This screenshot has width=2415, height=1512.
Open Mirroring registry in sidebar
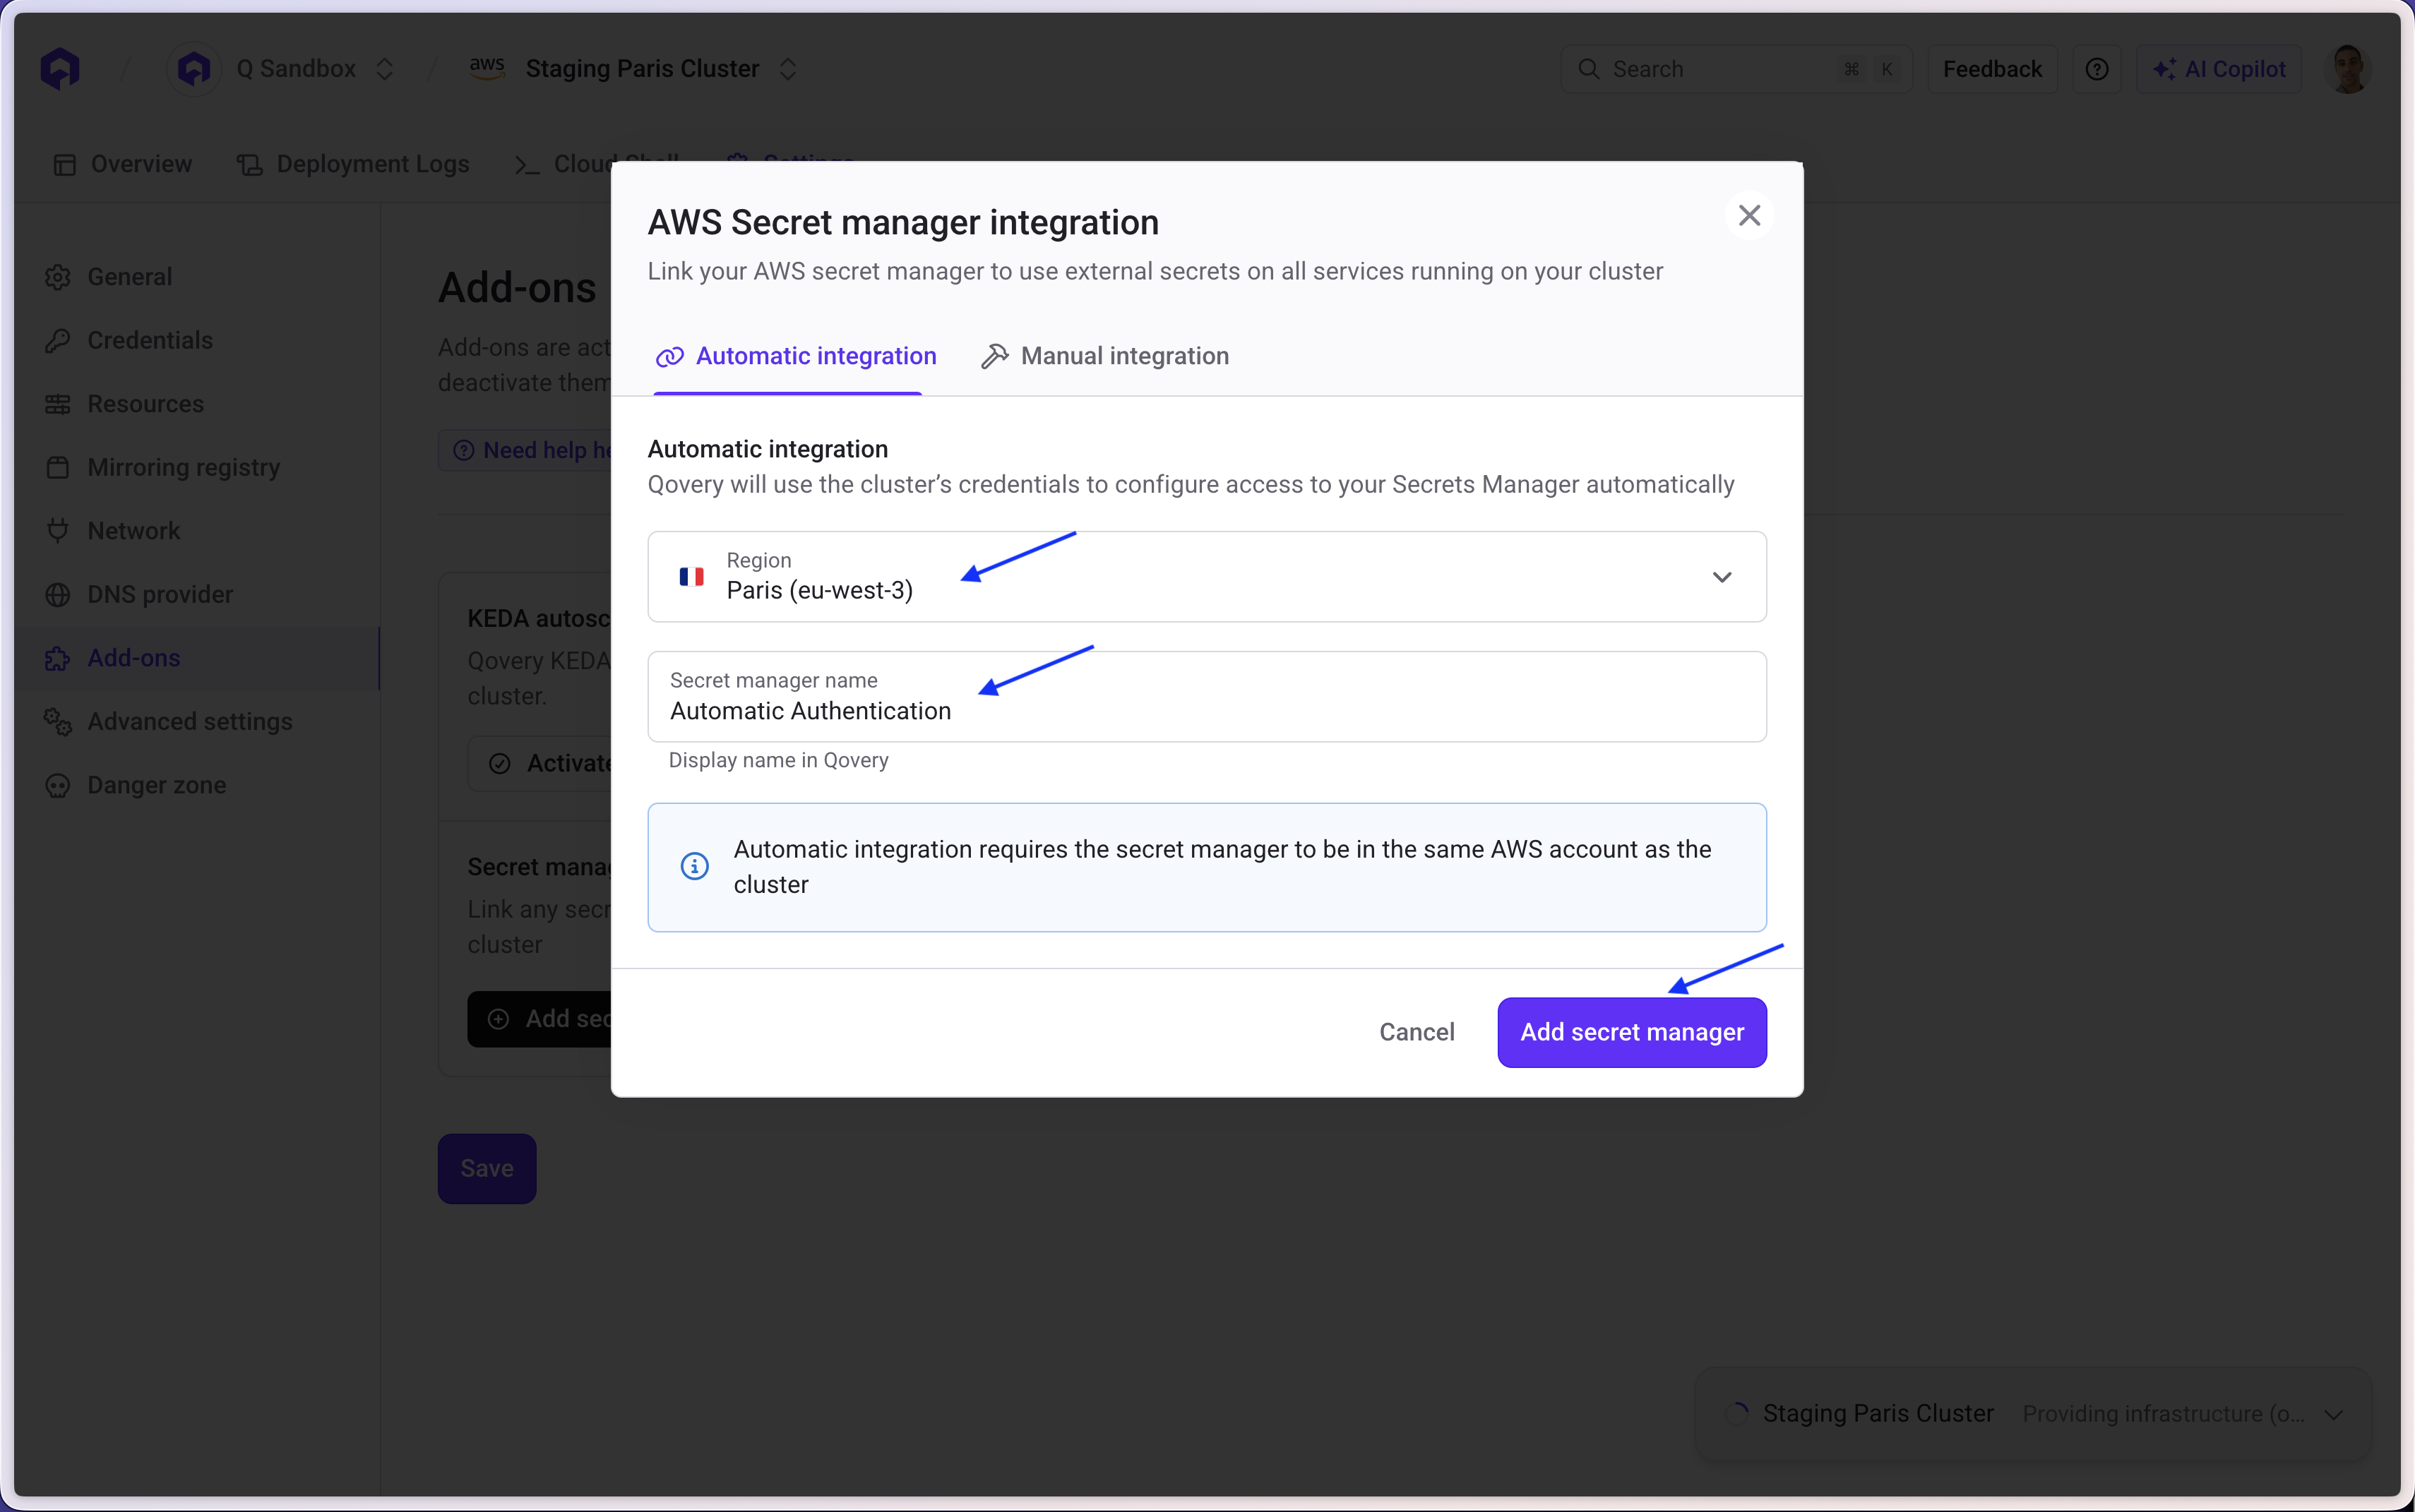coord(197,467)
